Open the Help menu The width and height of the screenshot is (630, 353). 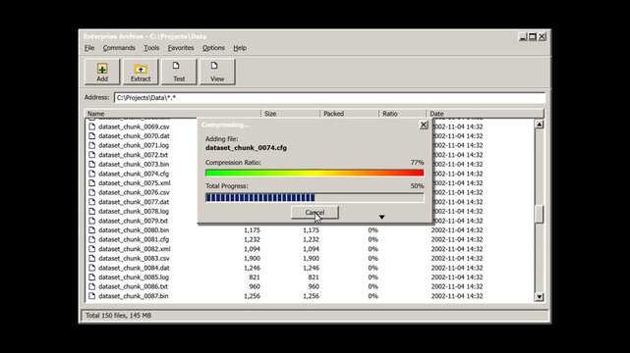[240, 48]
